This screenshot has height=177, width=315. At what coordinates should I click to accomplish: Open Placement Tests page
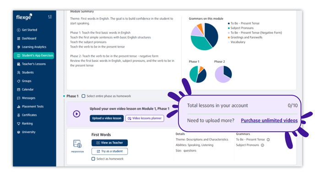[30, 107]
